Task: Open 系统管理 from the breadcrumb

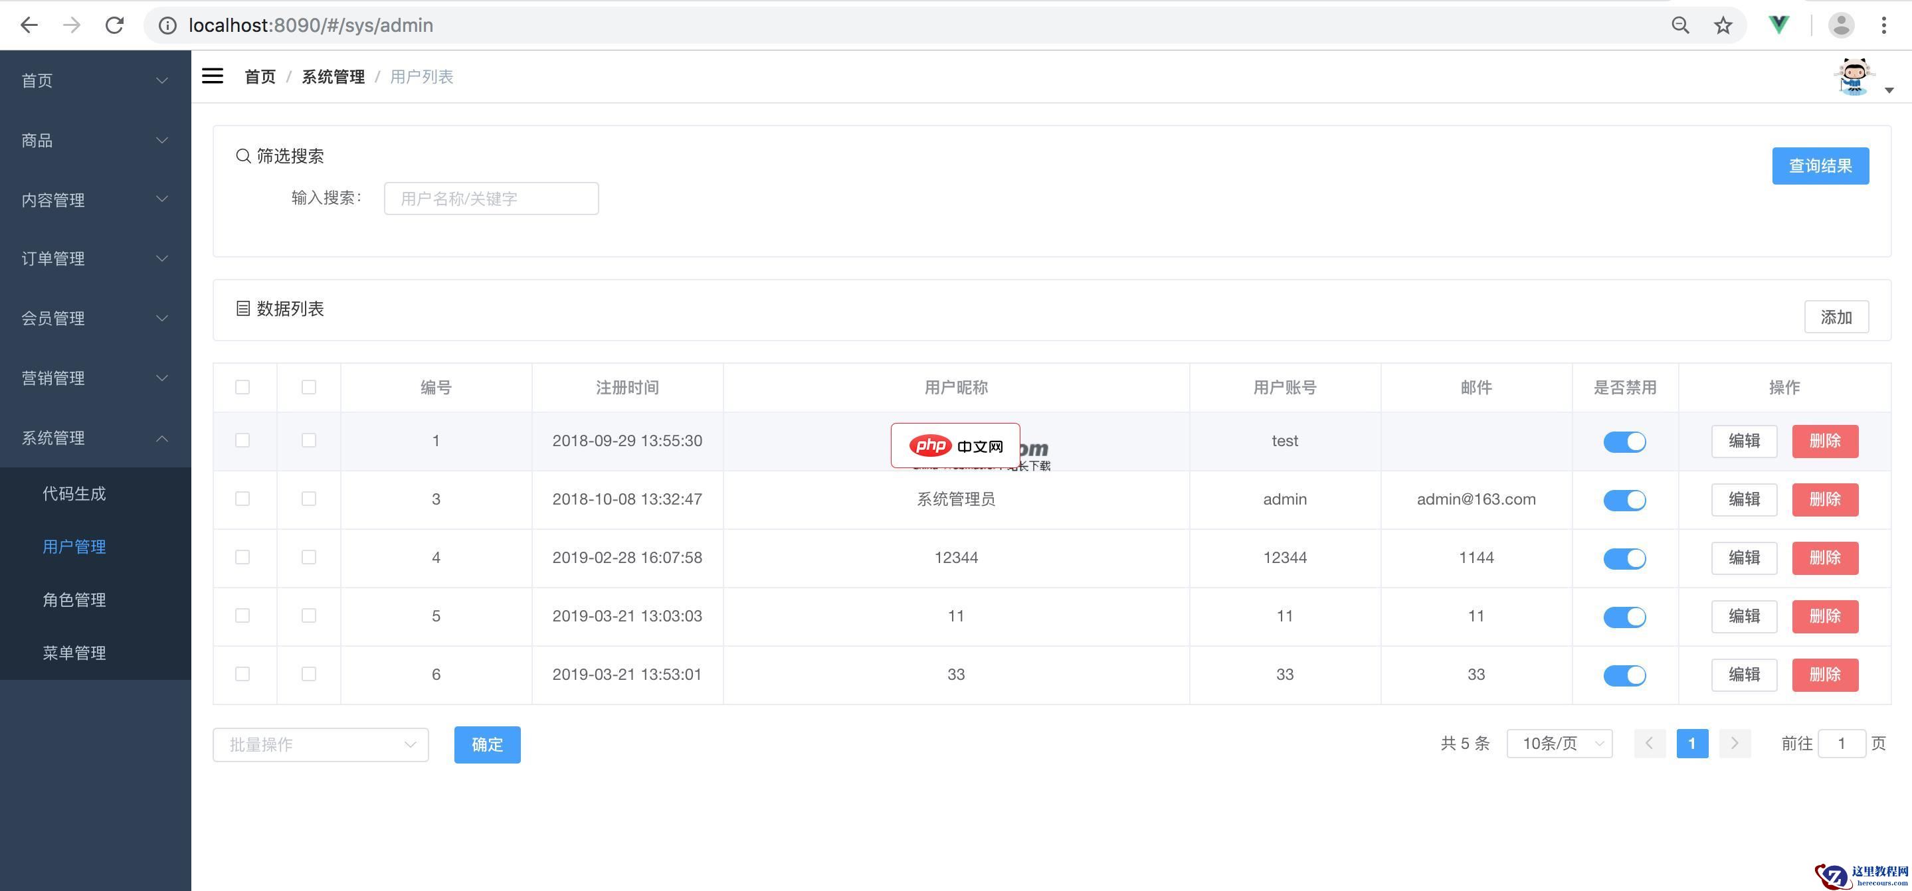Action: [x=333, y=76]
